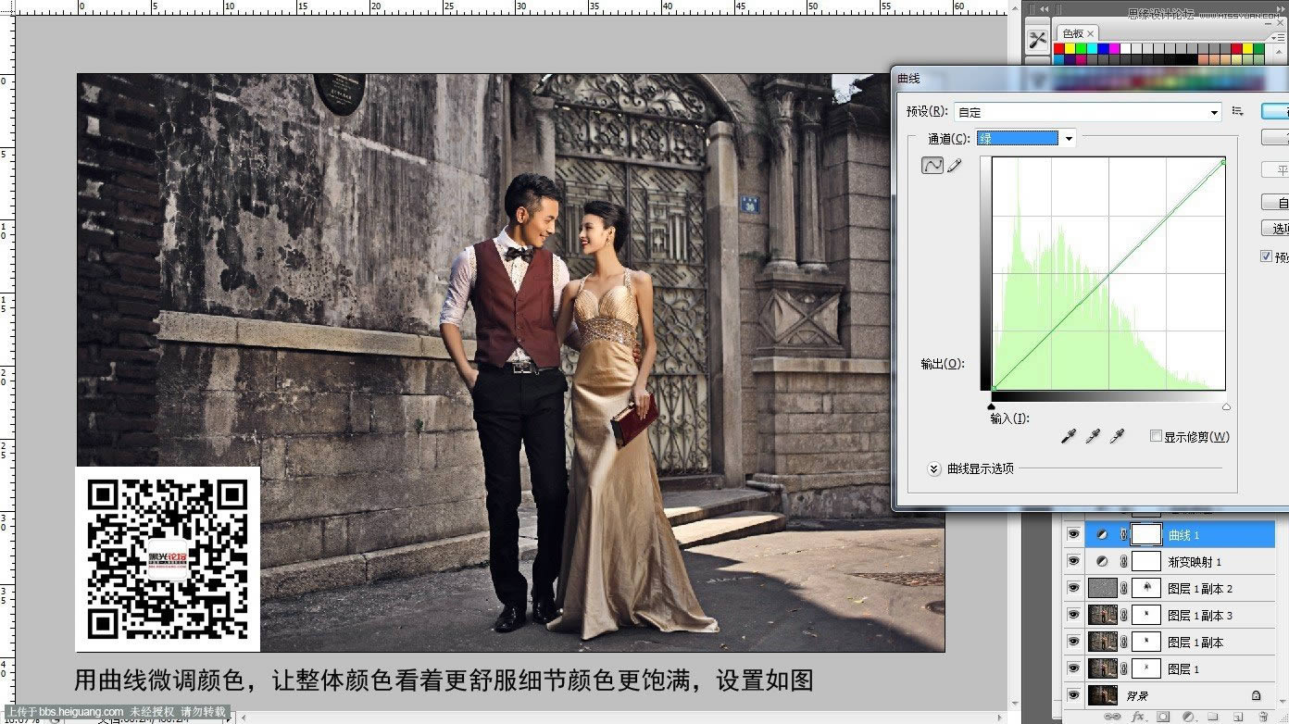Pick the yellow swatch in top row

tap(1070, 49)
